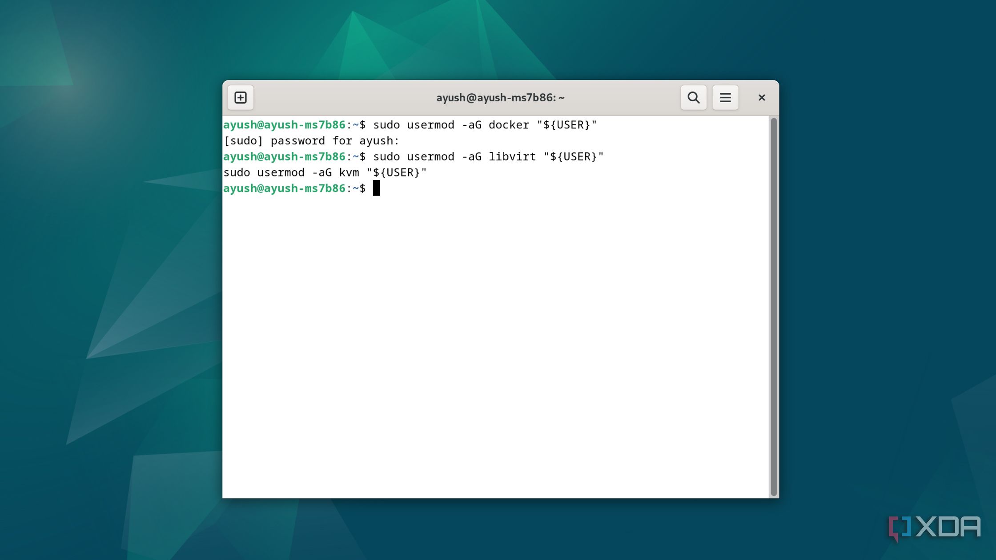Click the last green prompt text
This screenshot has width=996, height=560.
pyautogui.click(x=284, y=188)
